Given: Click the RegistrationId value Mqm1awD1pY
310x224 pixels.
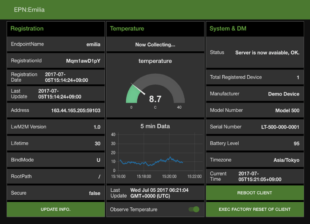Looking at the screenshot, I should 83,61.
